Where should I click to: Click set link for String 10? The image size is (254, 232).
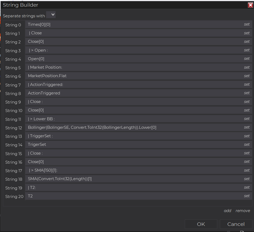[x=247, y=110]
